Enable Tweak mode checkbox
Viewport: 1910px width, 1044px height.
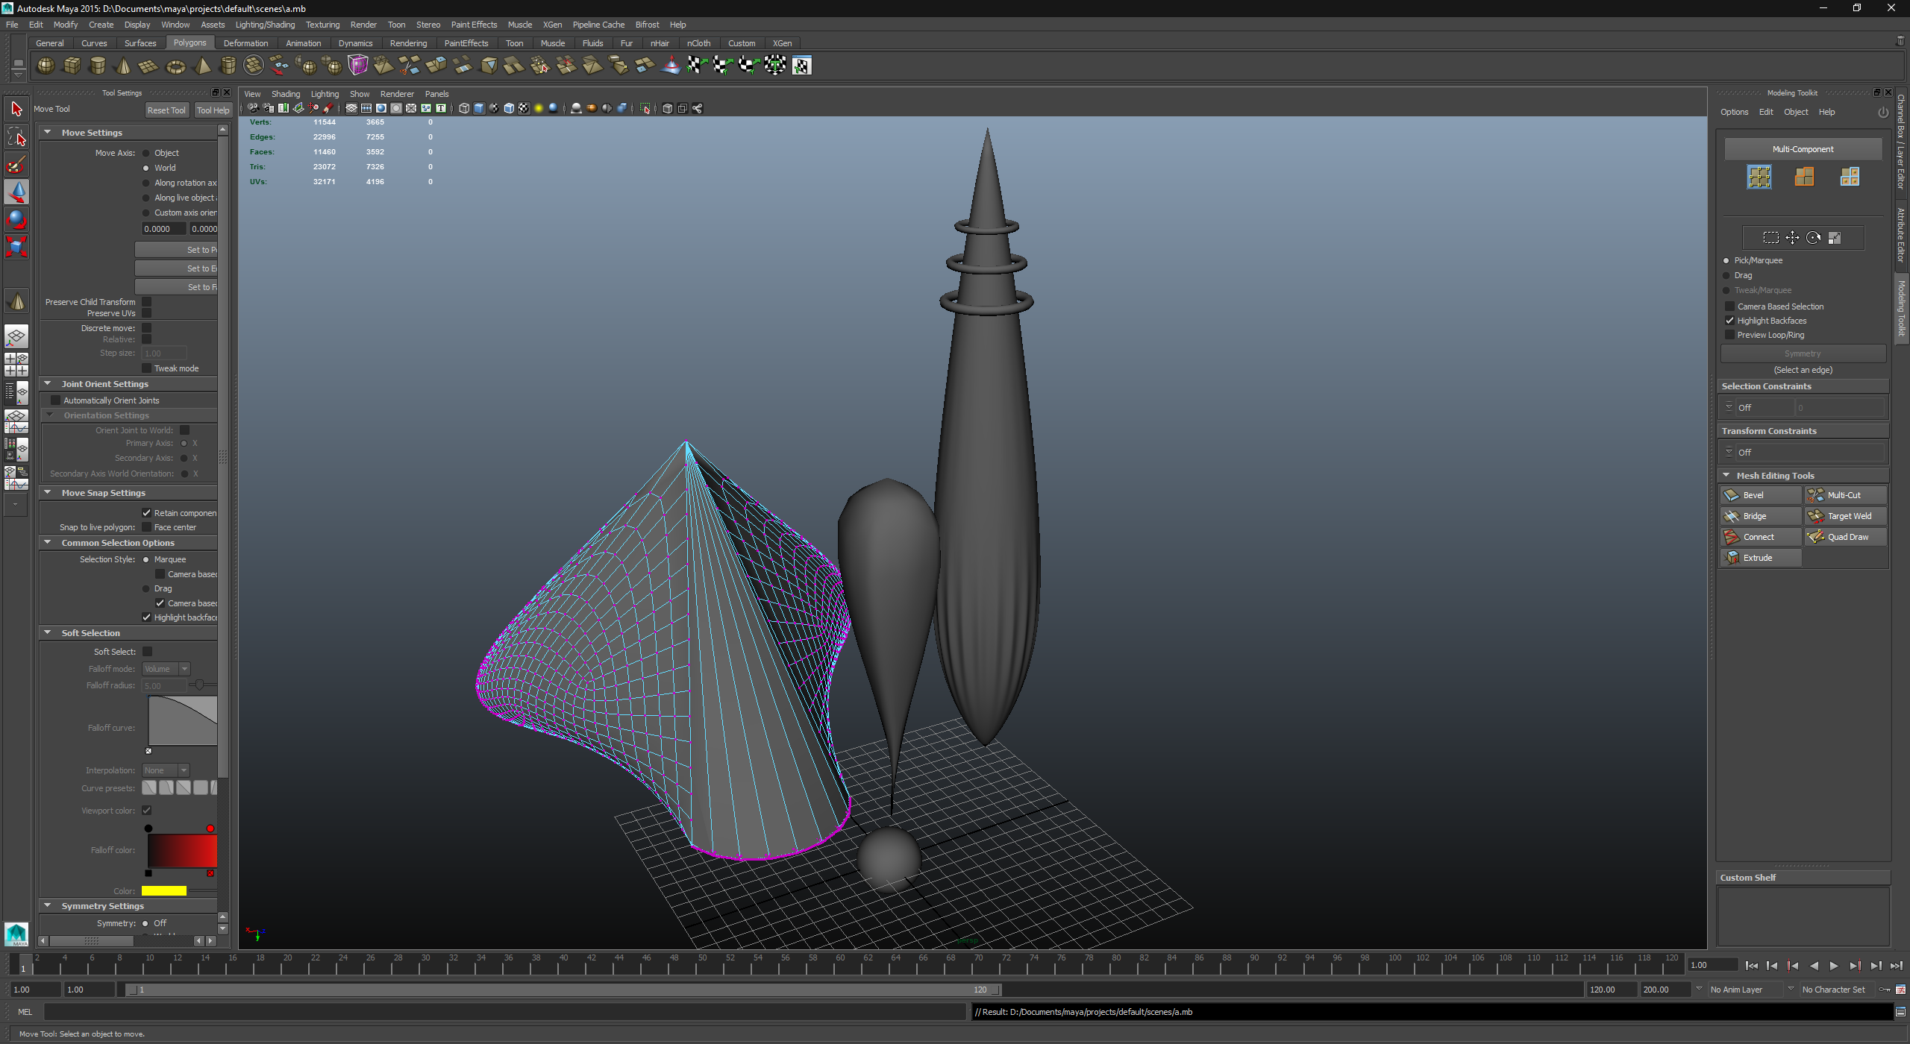click(147, 368)
